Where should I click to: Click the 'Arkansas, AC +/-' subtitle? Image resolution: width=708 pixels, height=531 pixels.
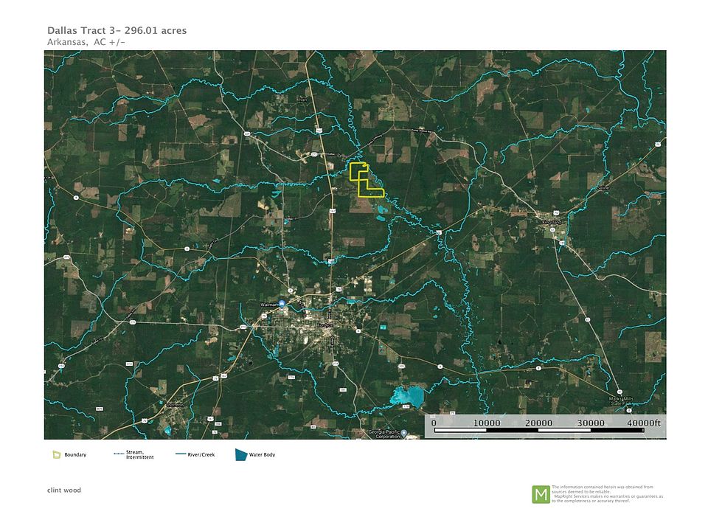point(86,42)
